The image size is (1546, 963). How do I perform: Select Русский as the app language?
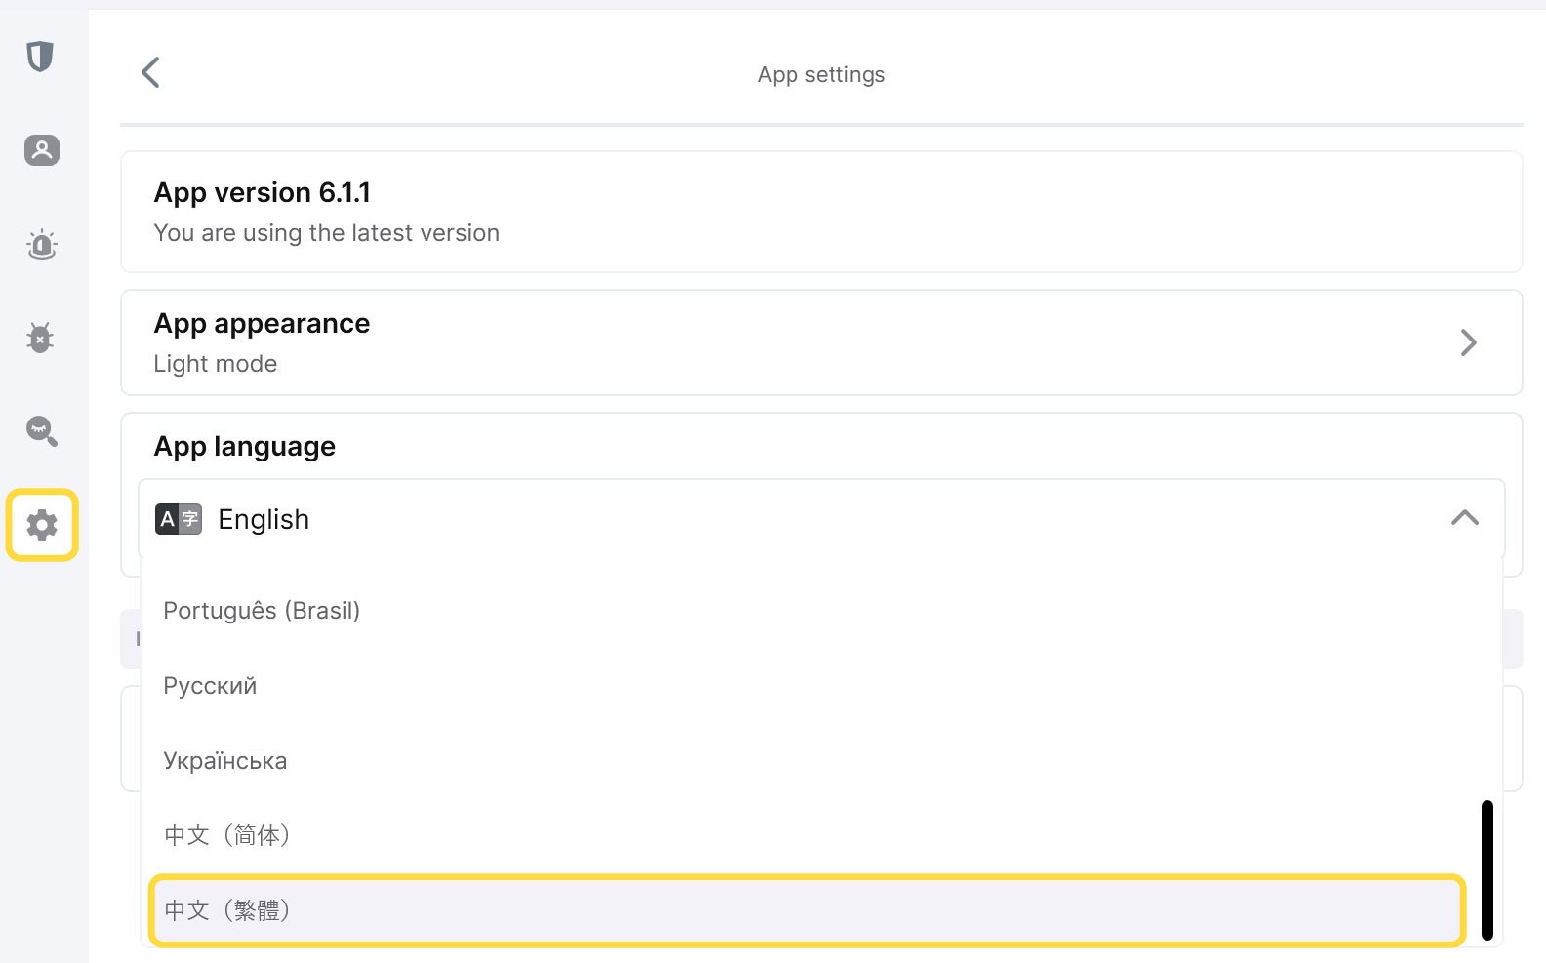210,686
